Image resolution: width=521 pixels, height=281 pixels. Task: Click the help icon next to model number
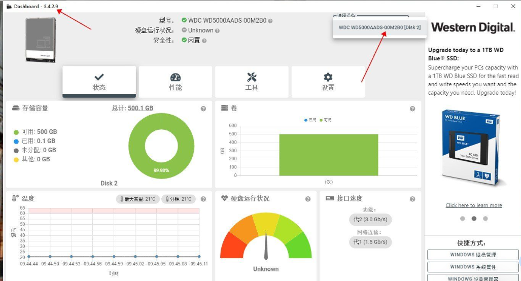[x=270, y=21]
